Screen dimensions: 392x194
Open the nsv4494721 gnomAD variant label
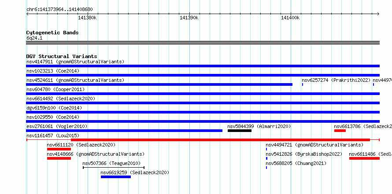tap(314, 145)
